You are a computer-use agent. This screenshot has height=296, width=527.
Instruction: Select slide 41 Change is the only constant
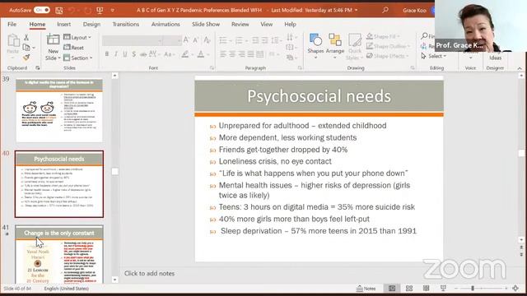[59, 254]
